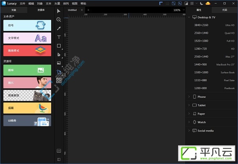Click the Phone device icon

194,97
